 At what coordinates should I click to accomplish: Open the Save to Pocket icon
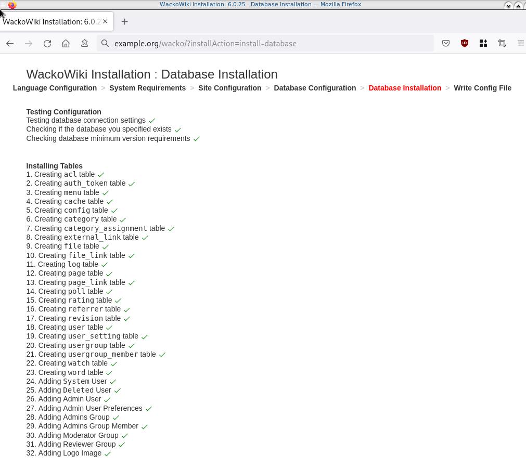coord(446,44)
